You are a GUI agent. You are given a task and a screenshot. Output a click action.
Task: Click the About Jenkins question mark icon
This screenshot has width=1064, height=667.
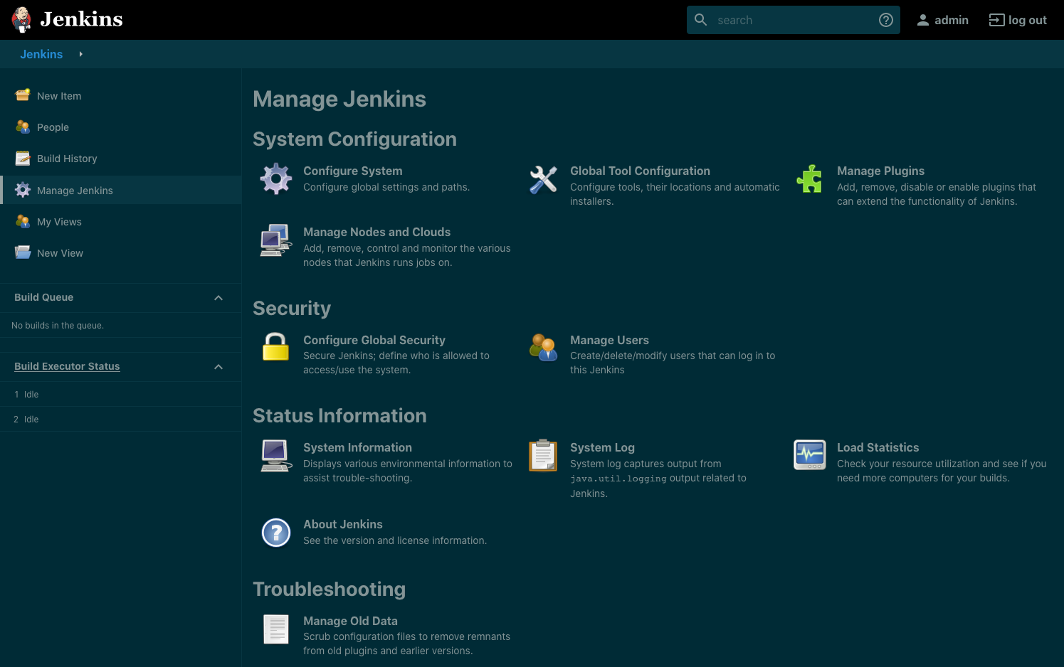(x=276, y=532)
